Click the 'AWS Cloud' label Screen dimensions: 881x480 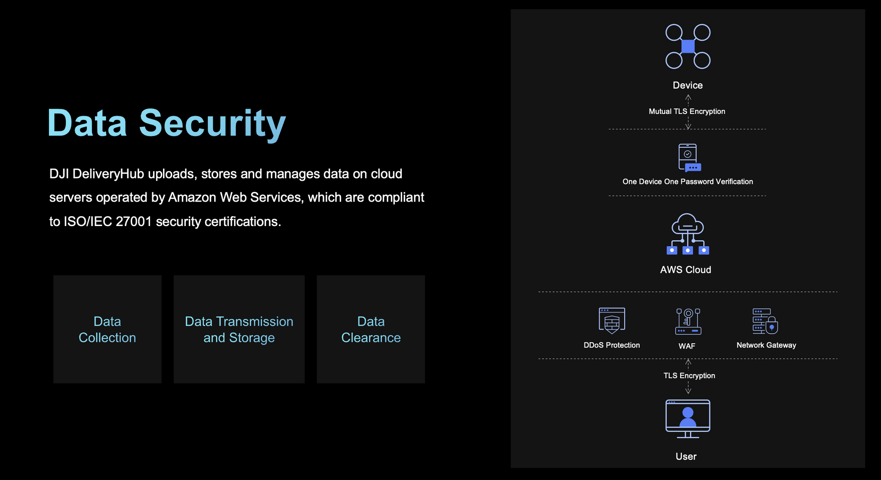click(686, 270)
